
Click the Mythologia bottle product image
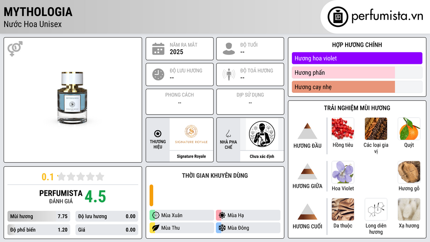(x=72, y=98)
